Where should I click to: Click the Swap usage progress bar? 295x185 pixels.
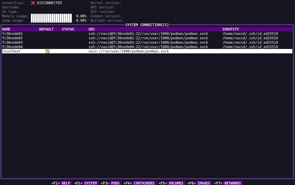pyautogui.click(x=51, y=21)
